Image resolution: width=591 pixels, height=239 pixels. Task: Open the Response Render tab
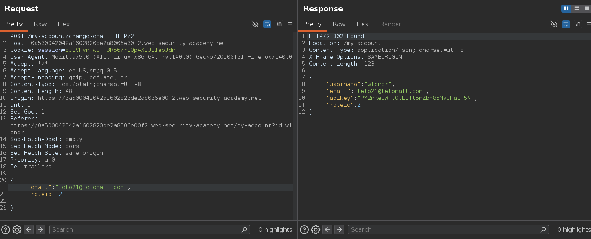coord(390,24)
